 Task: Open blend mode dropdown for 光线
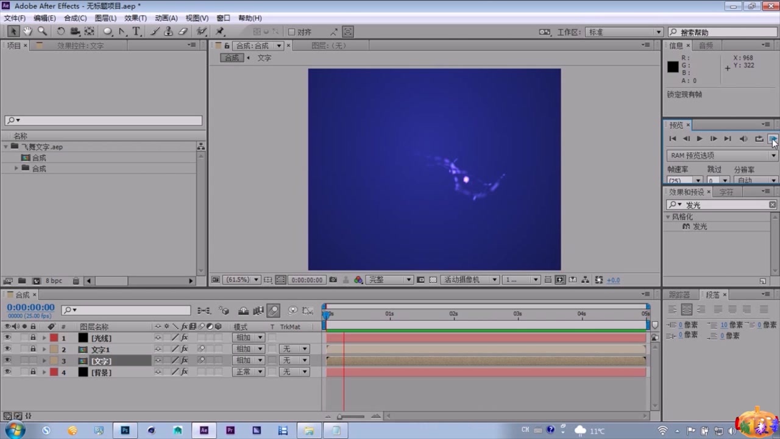pos(248,338)
